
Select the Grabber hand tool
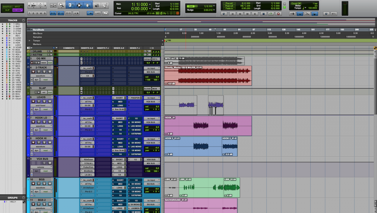88,5
